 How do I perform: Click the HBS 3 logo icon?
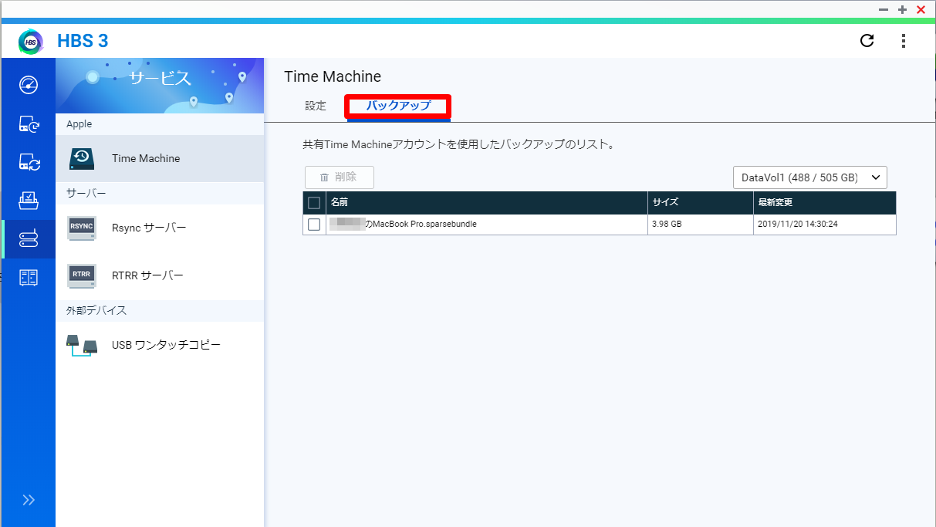31,41
